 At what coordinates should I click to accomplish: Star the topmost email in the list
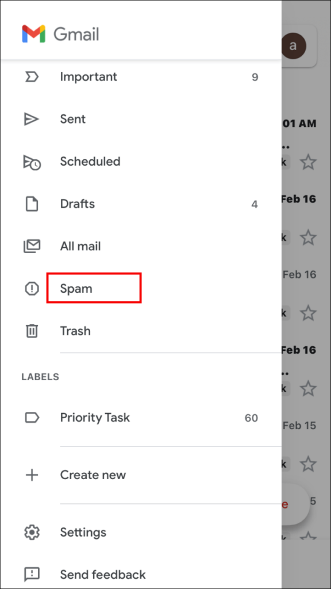click(x=308, y=163)
